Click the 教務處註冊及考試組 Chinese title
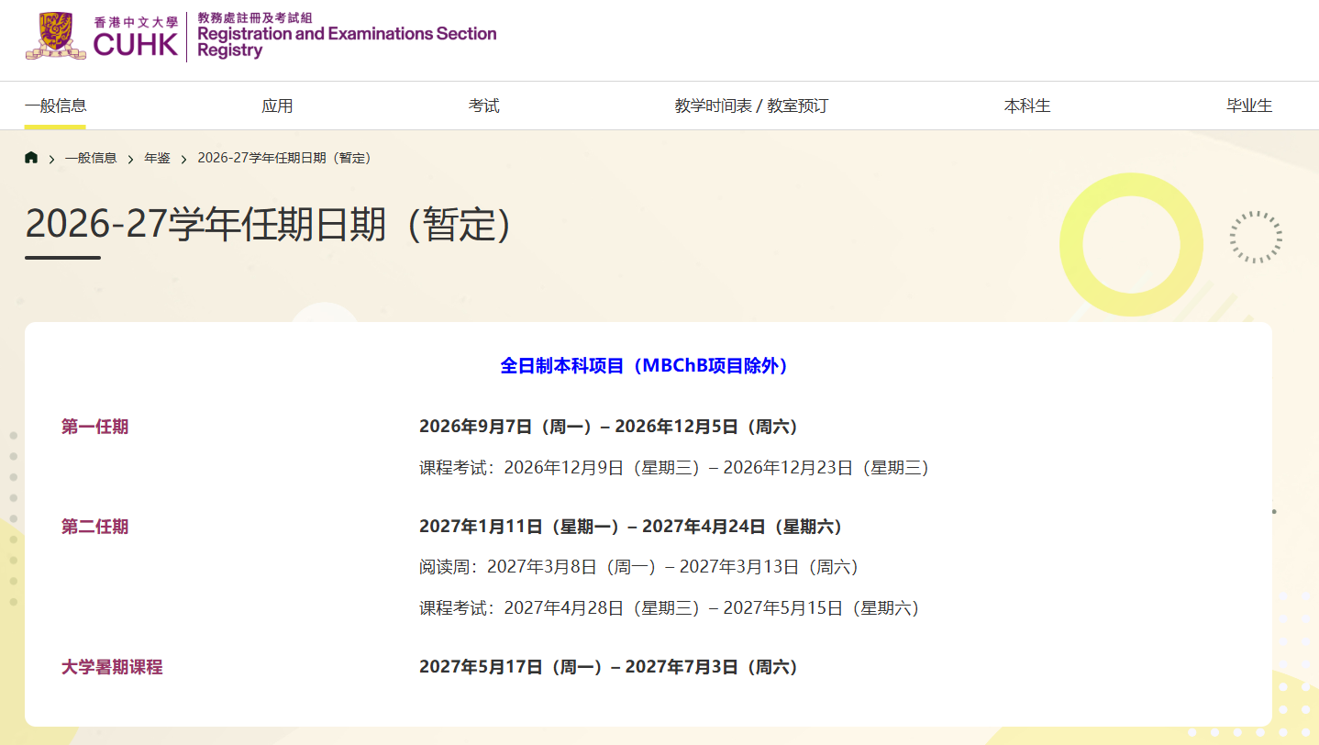Viewport: 1319px width, 745px height. coord(255,17)
